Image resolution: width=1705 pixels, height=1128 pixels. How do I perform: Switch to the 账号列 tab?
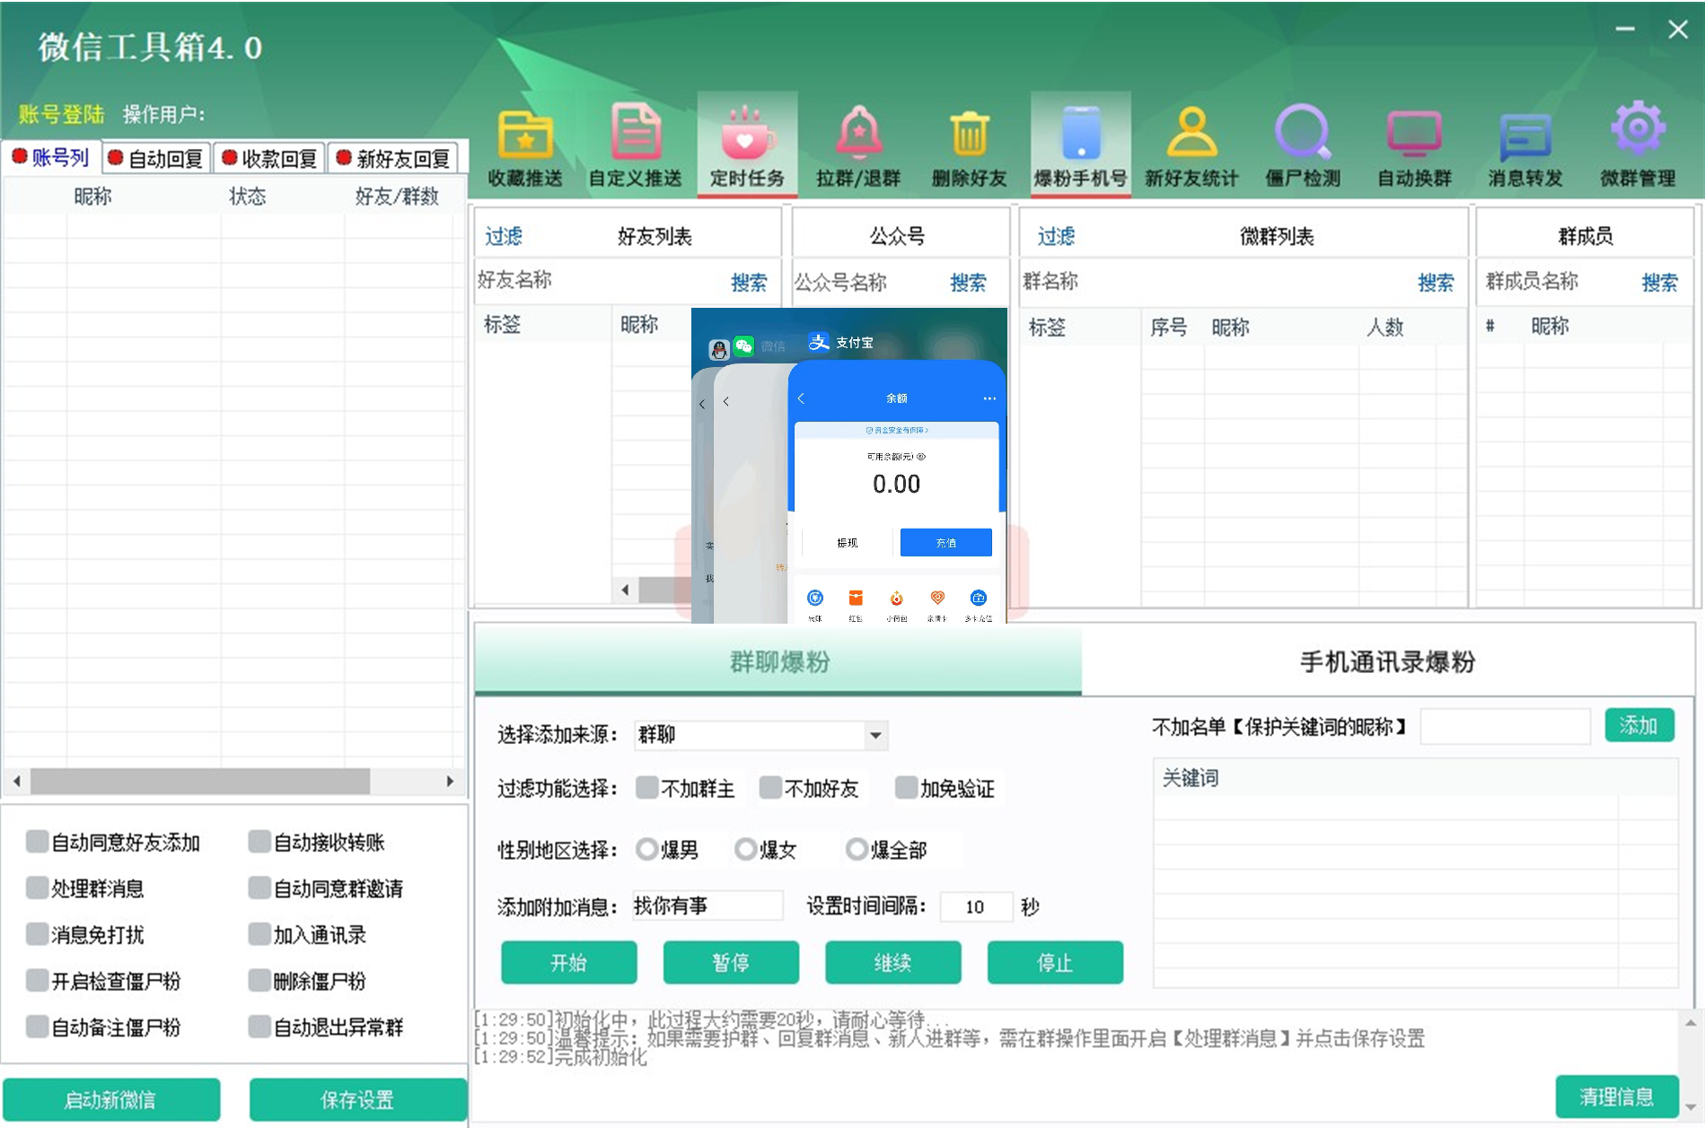(x=51, y=158)
